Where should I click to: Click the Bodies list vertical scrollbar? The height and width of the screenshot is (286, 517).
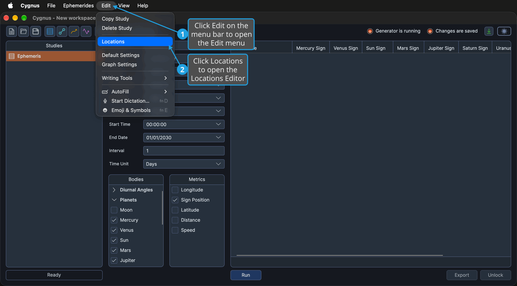[x=162, y=208]
